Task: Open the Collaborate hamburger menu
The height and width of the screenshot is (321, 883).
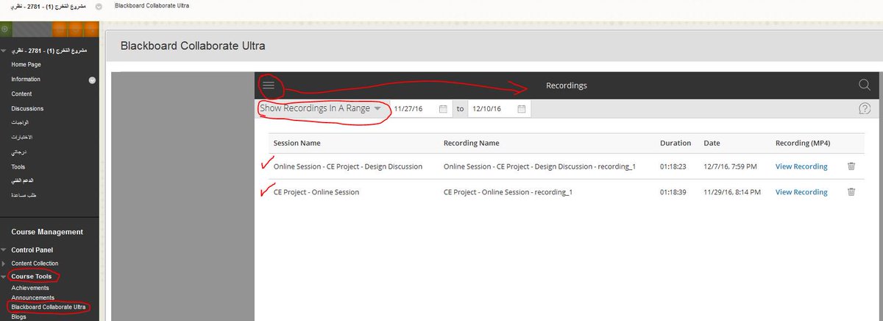Action: click(x=269, y=85)
